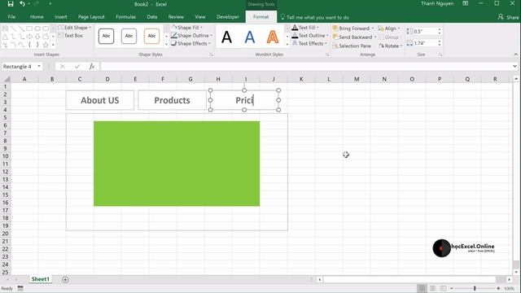Zoom in with the plus button
The width and height of the screenshot is (521, 293).
coord(498,288)
